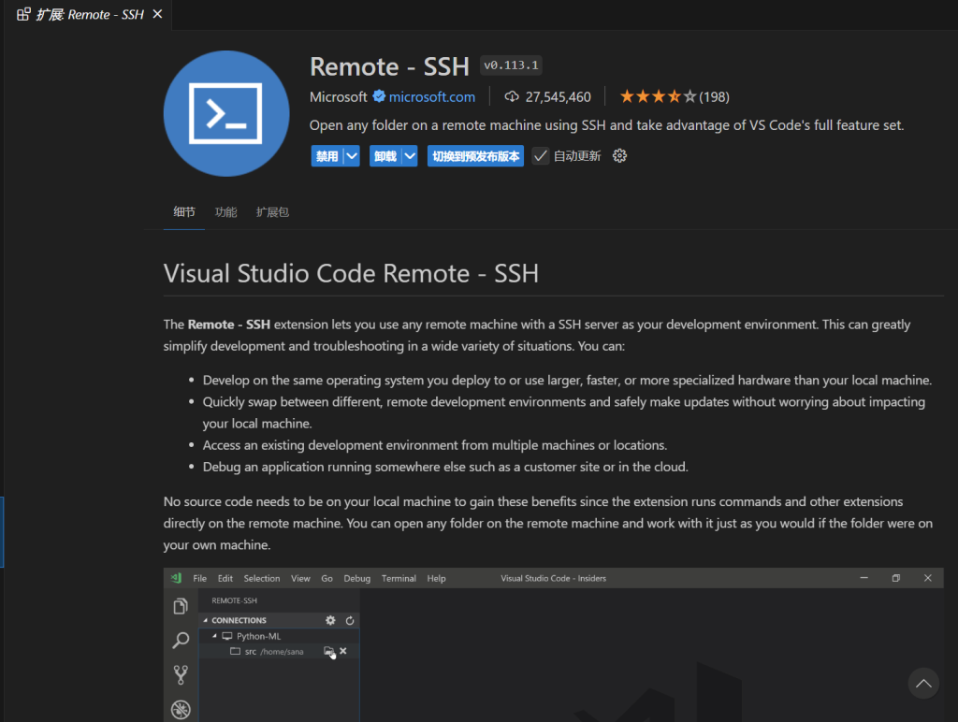This screenshot has width=958, height=722.
Task: Toggle the 自动更新 auto-update checkbox
Action: click(x=540, y=156)
